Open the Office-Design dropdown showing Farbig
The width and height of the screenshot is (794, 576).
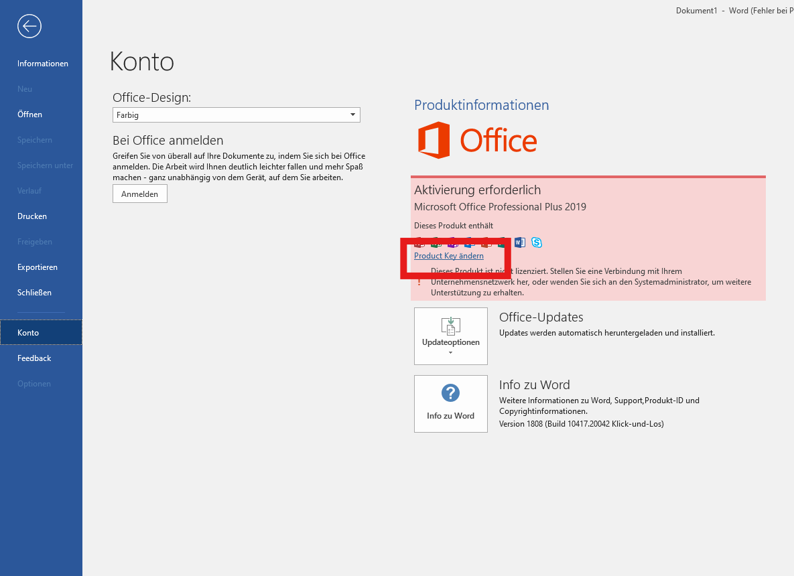pos(236,115)
